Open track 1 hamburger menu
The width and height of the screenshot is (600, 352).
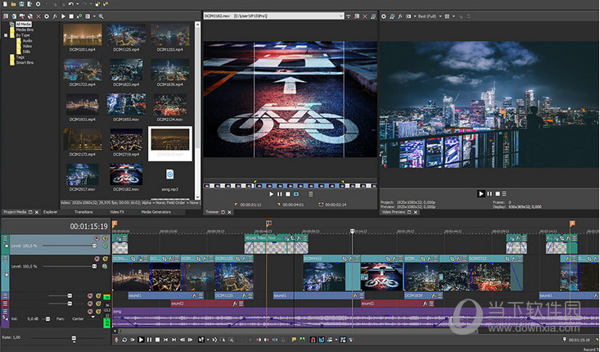tap(6, 238)
